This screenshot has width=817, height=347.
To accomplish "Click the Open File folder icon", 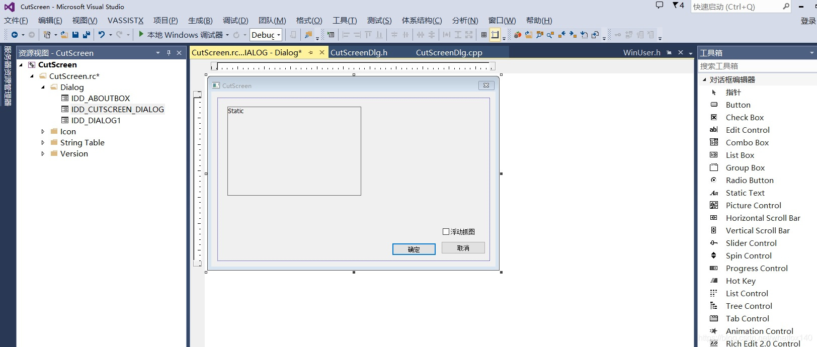I will [x=64, y=35].
